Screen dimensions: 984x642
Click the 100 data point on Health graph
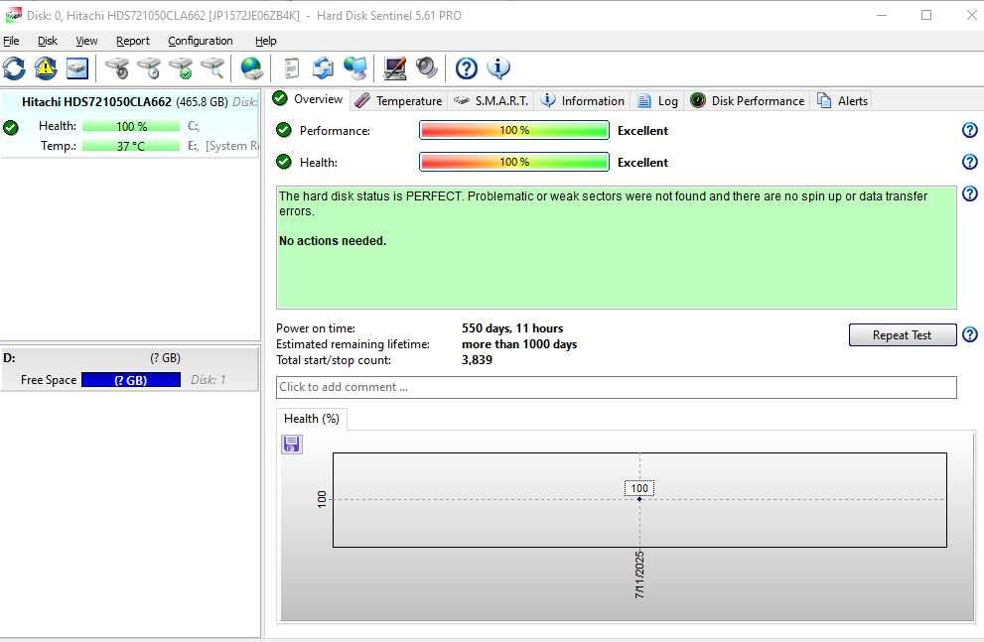coord(639,498)
